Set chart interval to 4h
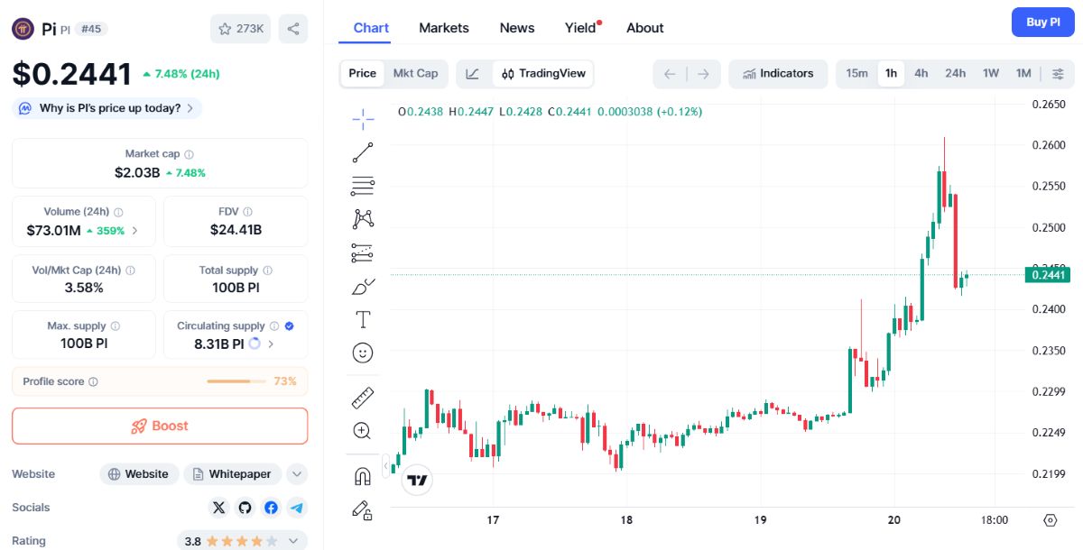 (921, 74)
